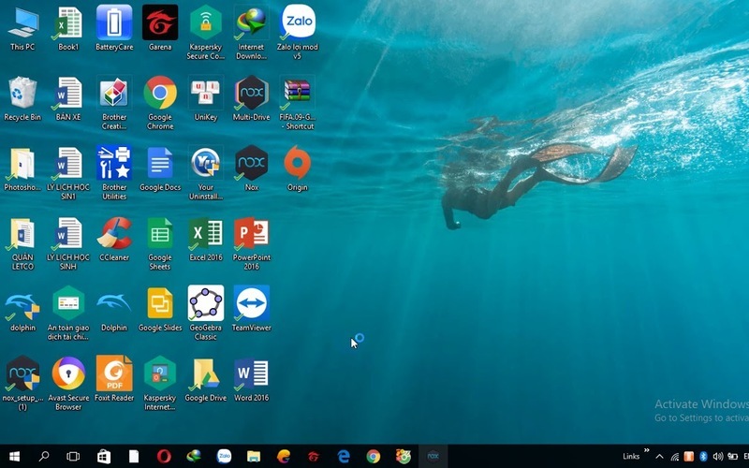Viewport: 749px width, 468px height.
Task: Launch PowerPoint 2016 desktop shortcut
Action: click(251, 243)
